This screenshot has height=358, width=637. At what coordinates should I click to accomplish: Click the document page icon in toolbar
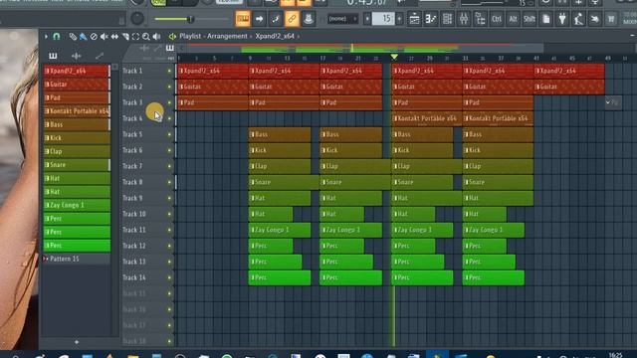[546, 19]
